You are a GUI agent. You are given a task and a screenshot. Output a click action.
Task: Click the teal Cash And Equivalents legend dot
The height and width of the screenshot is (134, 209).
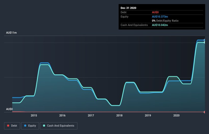click(x=44, y=126)
